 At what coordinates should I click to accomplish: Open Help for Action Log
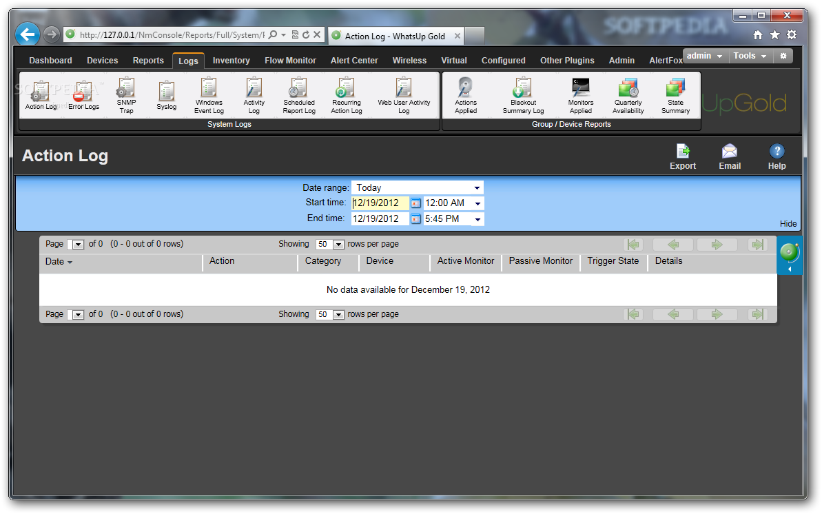click(x=777, y=157)
